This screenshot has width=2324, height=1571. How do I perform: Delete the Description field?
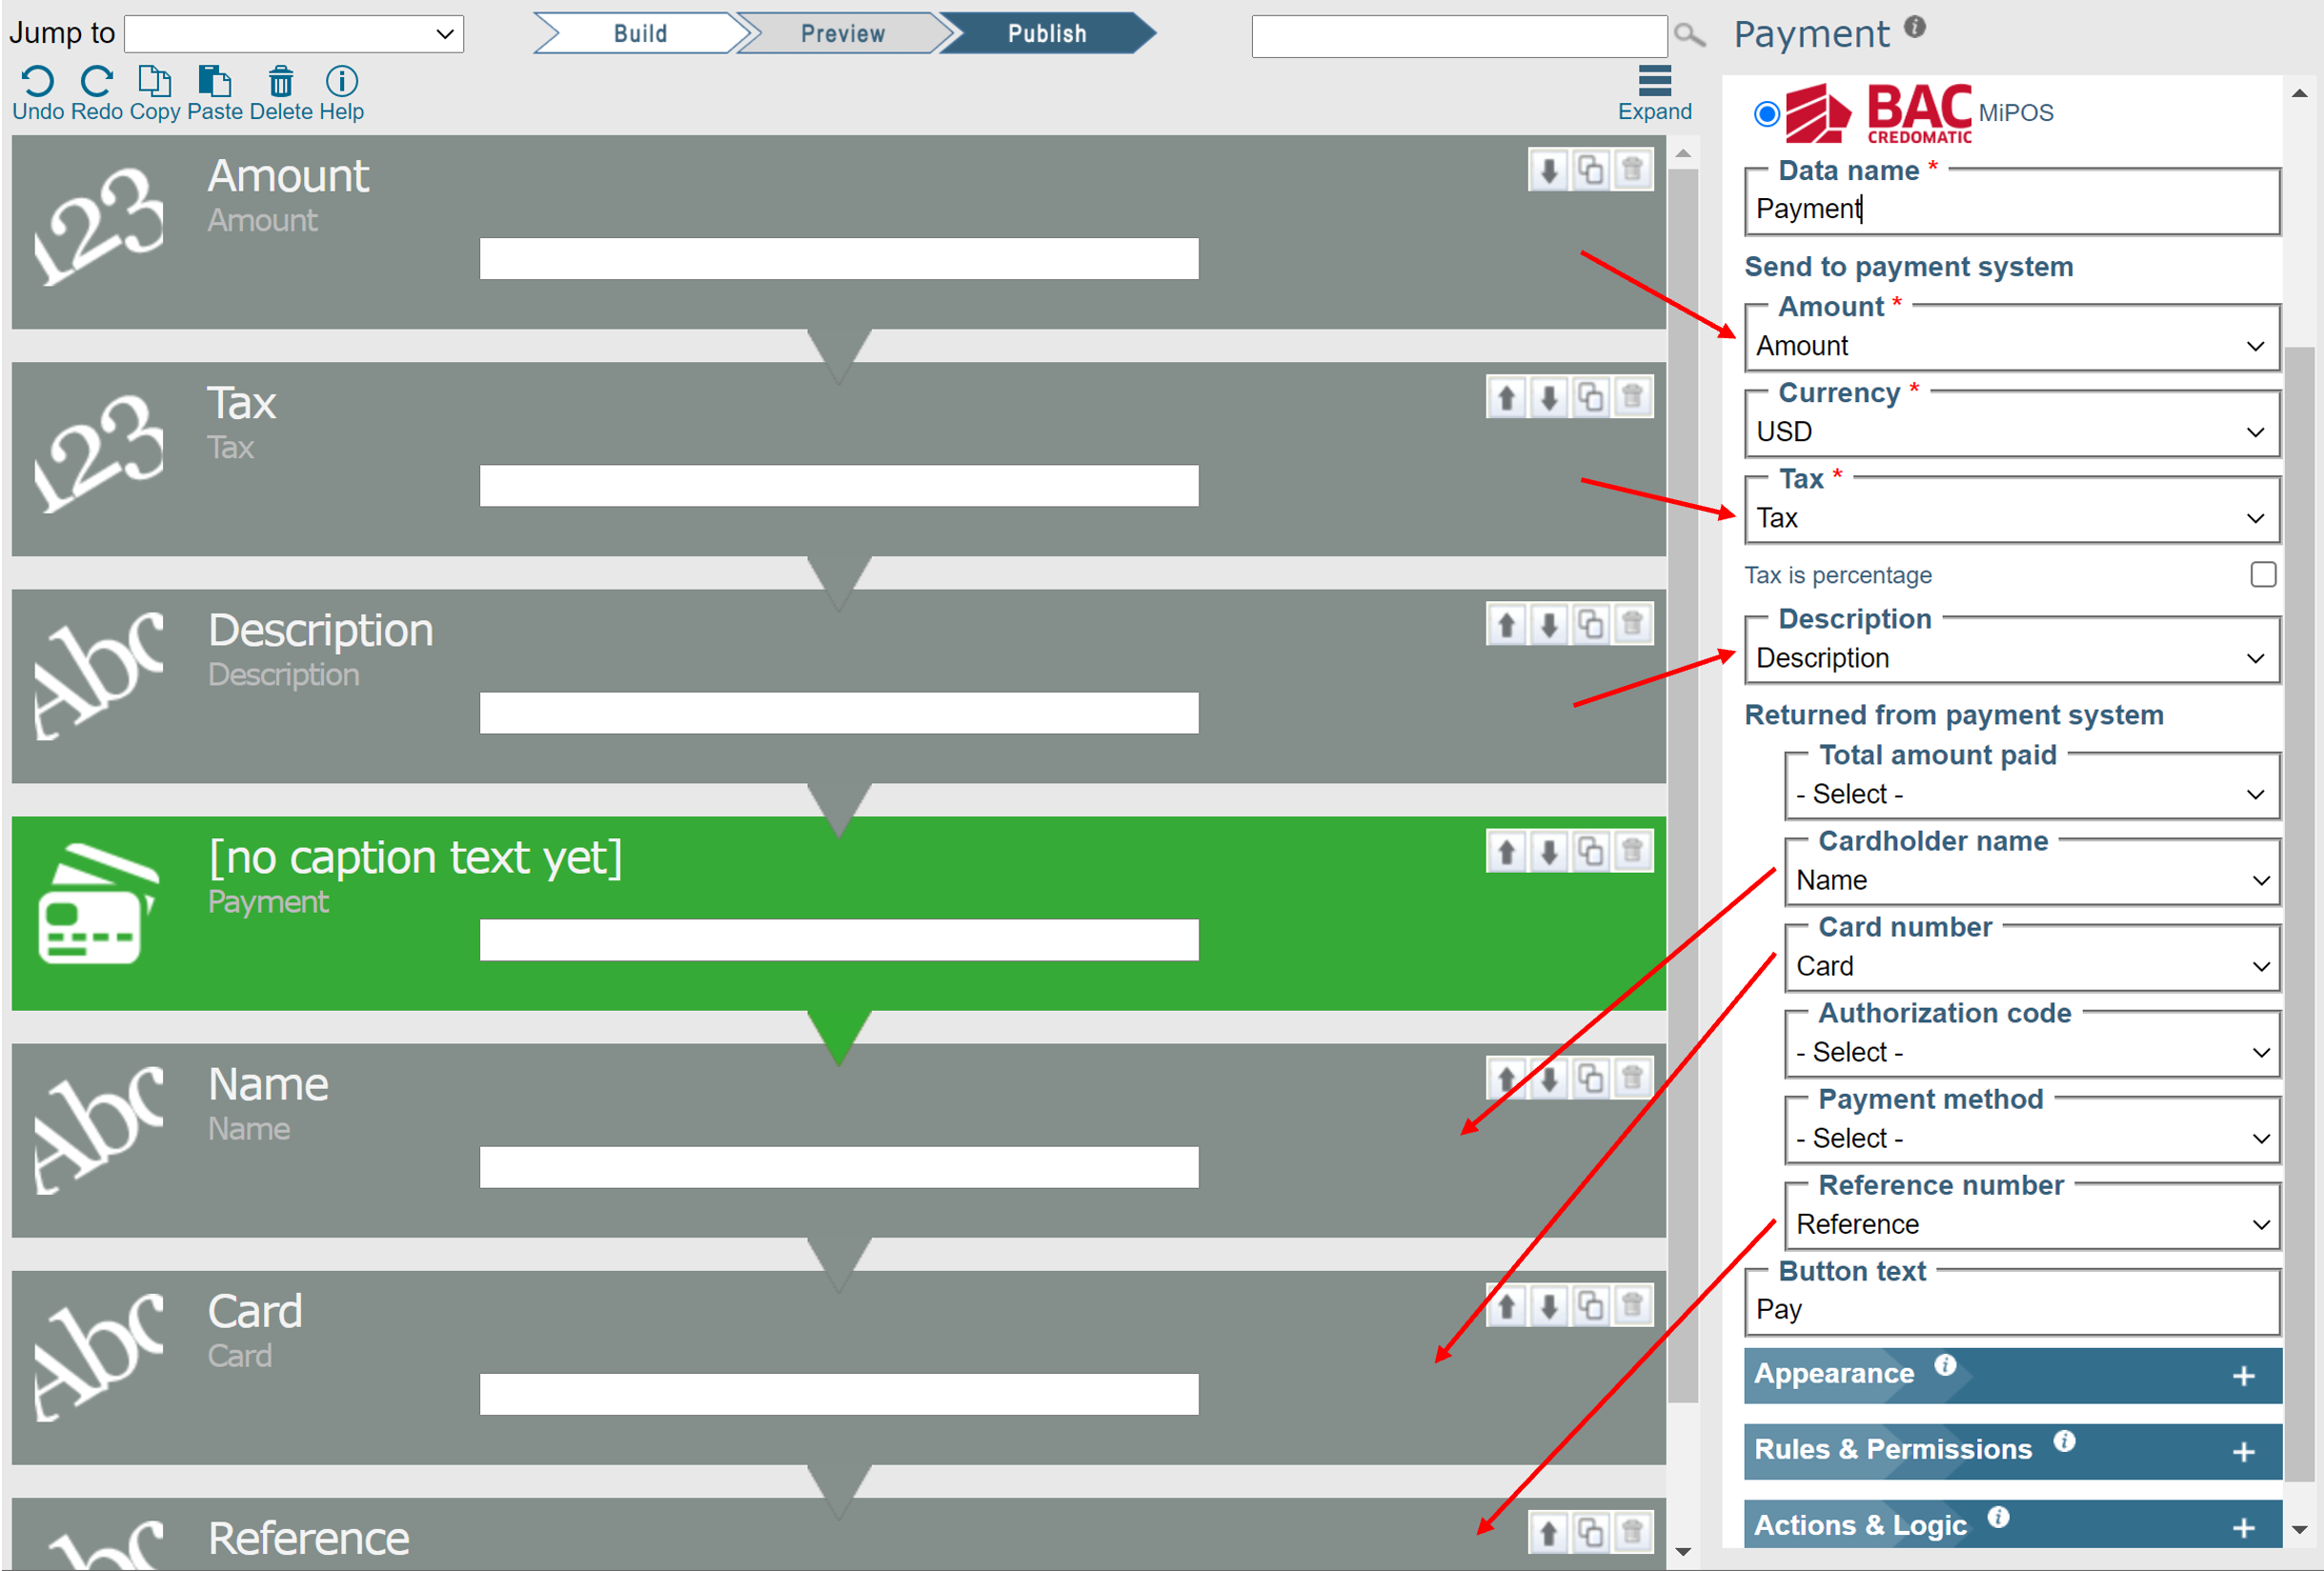click(1632, 625)
